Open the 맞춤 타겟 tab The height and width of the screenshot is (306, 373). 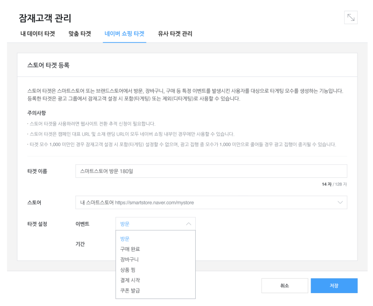[80, 34]
